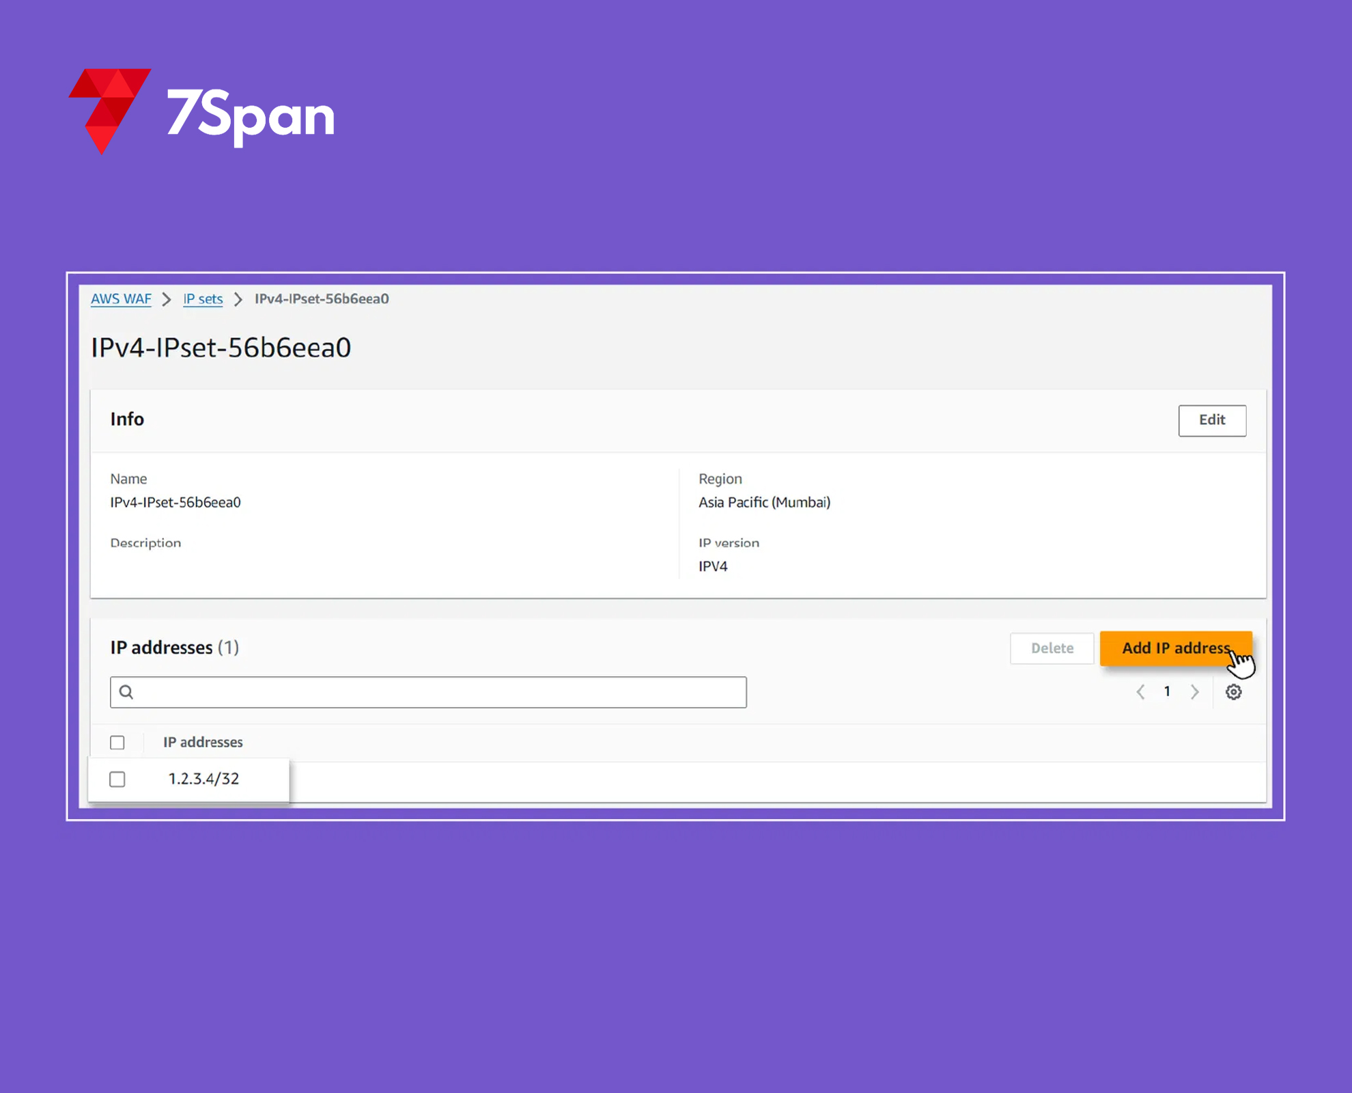Viewport: 1352px width, 1093px height.
Task: Click the Info section heading
Action: point(127,419)
